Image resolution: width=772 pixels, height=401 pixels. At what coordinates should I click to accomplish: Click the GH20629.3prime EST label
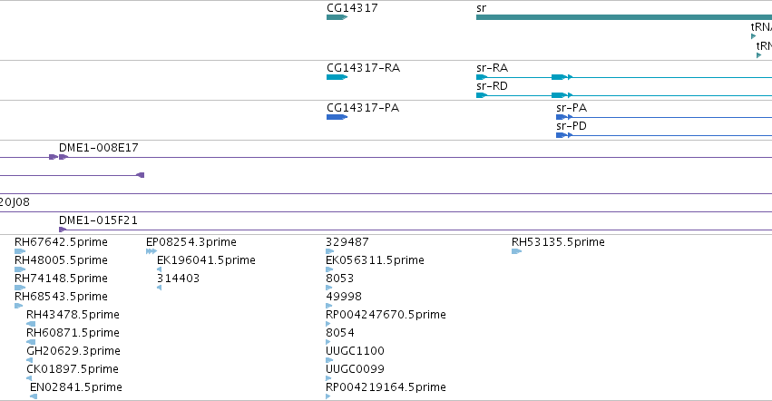tap(73, 351)
